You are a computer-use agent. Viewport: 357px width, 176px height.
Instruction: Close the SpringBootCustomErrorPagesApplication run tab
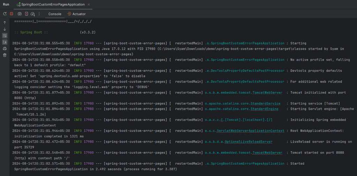tap(89, 5)
